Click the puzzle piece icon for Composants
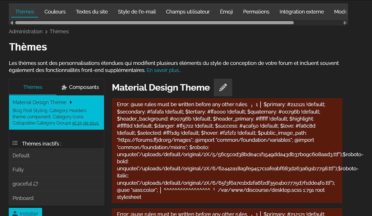Viewport: 372px width, 216px height. tap(64, 87)
